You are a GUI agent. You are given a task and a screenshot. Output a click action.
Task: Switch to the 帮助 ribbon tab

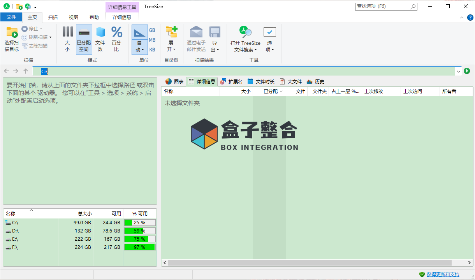click(94, 17)
